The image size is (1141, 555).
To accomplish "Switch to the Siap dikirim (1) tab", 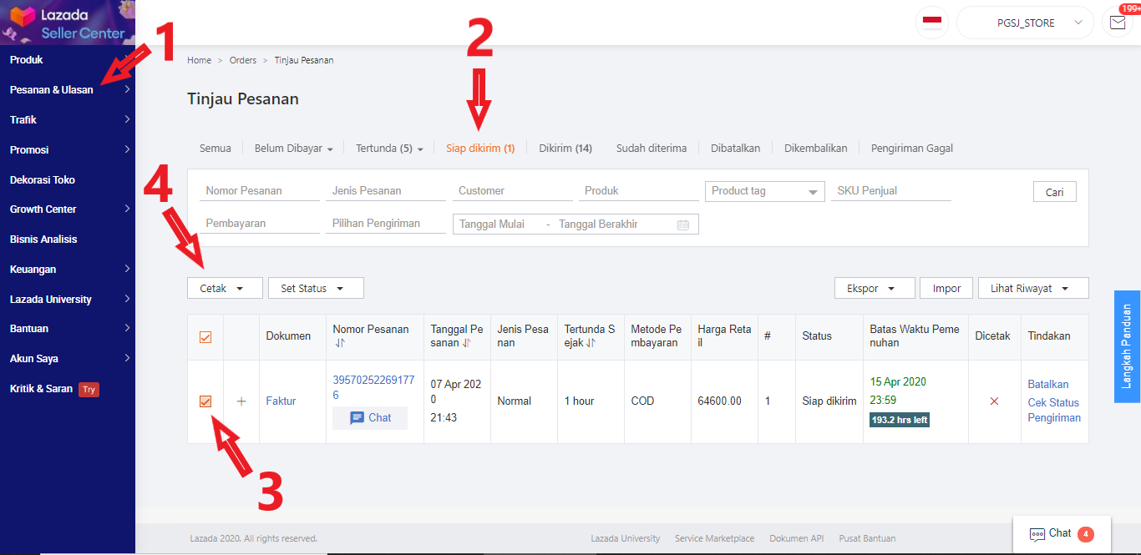I will 480,149.
